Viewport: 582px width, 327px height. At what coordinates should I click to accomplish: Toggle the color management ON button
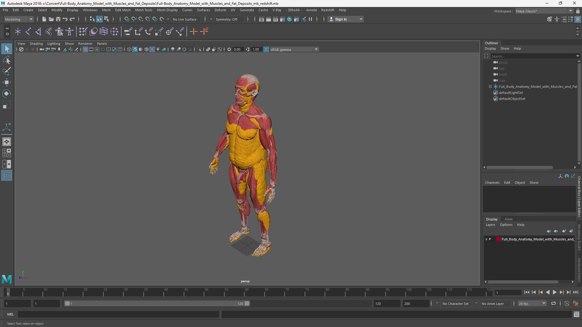click(266, 49)
